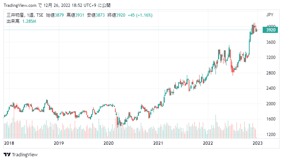
Task: Click the 2400 price axis label
Action: [271, 88]
